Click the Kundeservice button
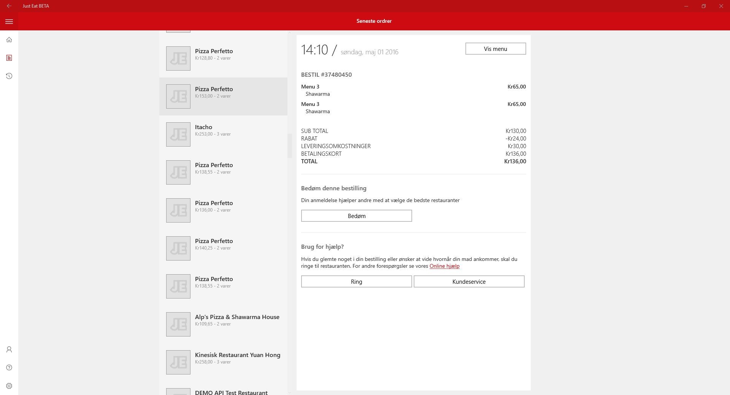This screenshot has height=395, width=730. coord(469,281)
